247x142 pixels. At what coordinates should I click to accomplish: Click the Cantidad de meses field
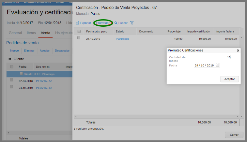click(212, 57)
